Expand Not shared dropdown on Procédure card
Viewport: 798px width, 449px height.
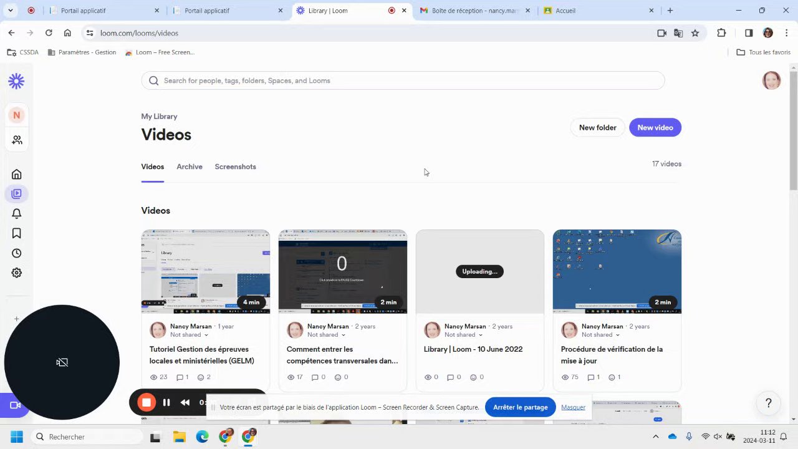coord(600,335)
